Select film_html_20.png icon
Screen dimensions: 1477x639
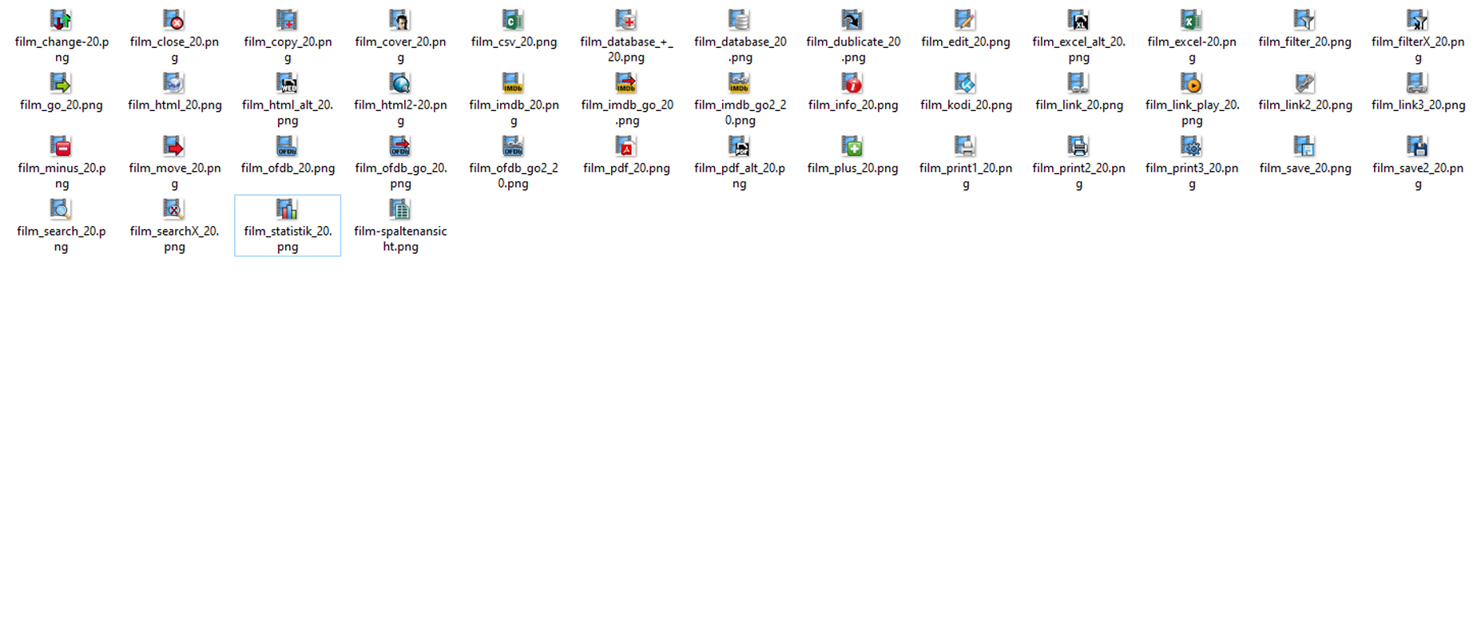[173, 82]
